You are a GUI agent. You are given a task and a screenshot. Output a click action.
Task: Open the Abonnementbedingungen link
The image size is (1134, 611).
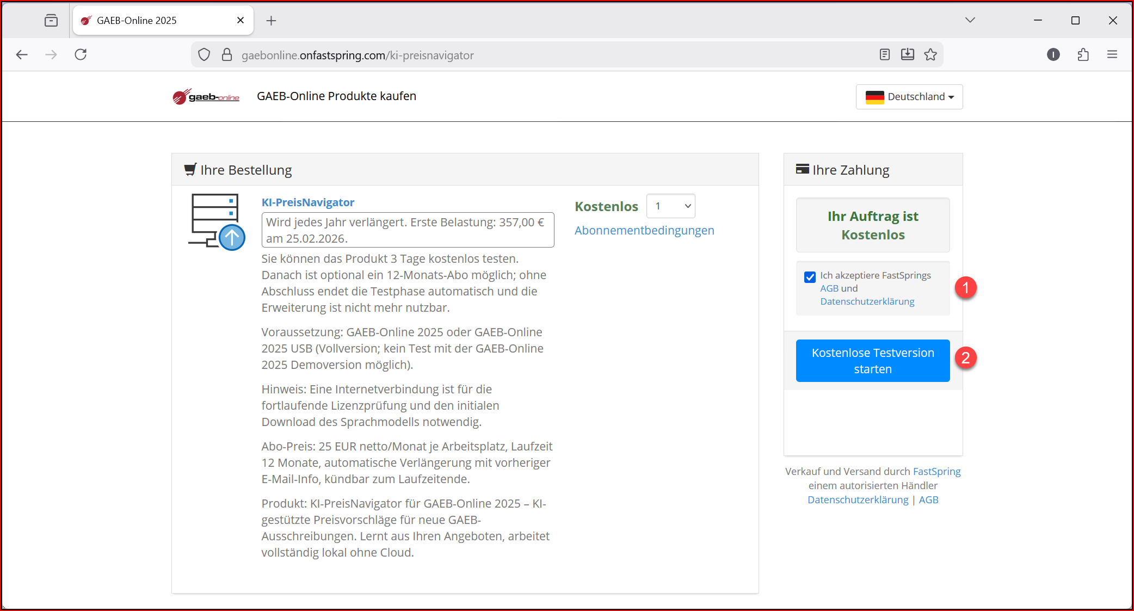tap(644, 231)
